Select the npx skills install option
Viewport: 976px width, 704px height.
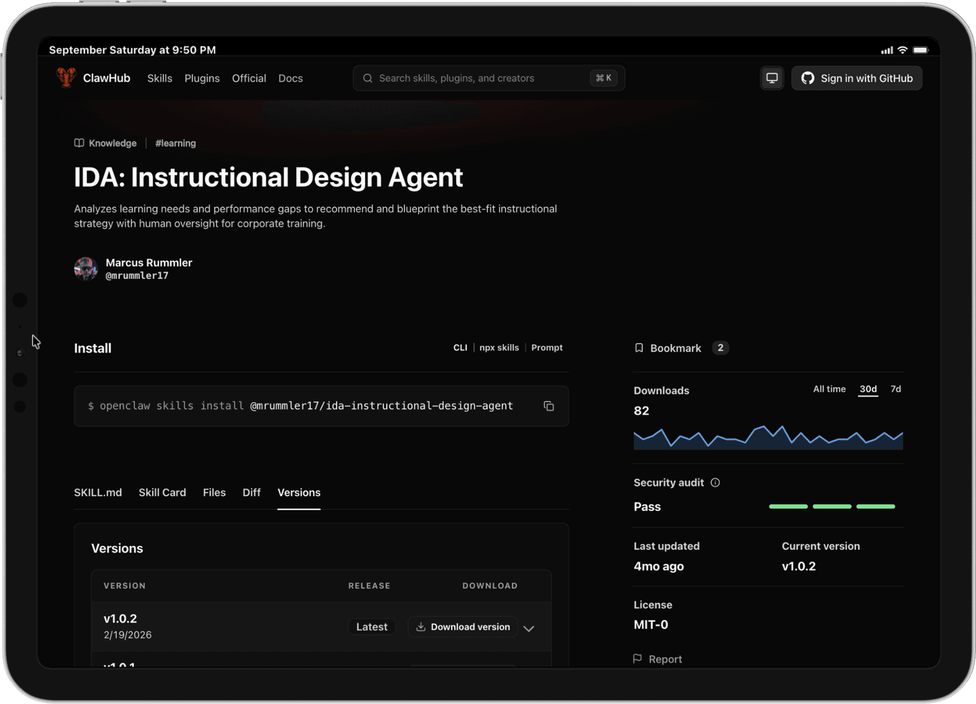(499, 348)
